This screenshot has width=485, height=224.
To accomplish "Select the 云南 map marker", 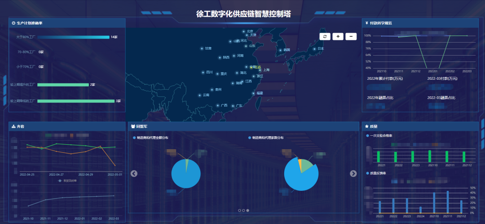I will point(199,95).
